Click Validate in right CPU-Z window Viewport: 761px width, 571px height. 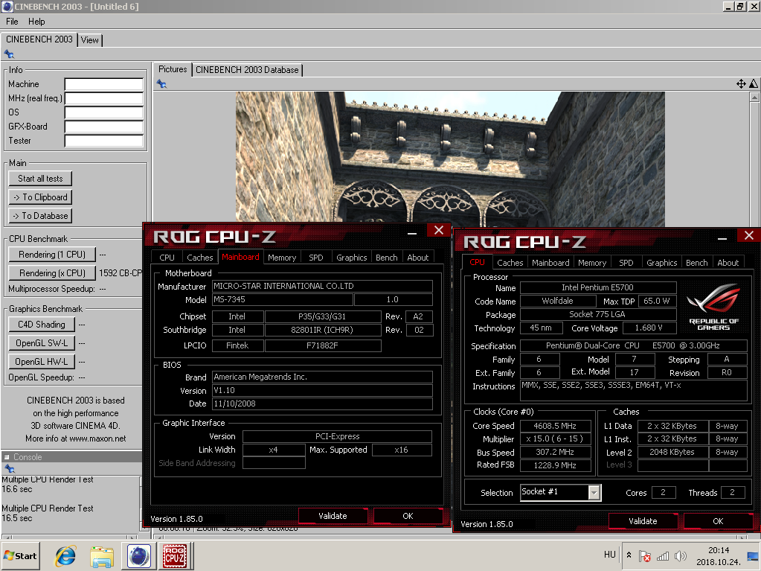643,521
